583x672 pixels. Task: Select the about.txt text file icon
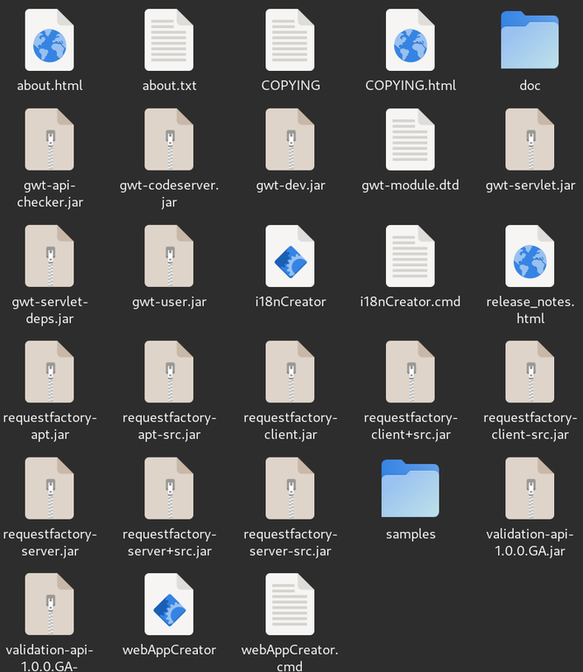click(x=169, y=40)
